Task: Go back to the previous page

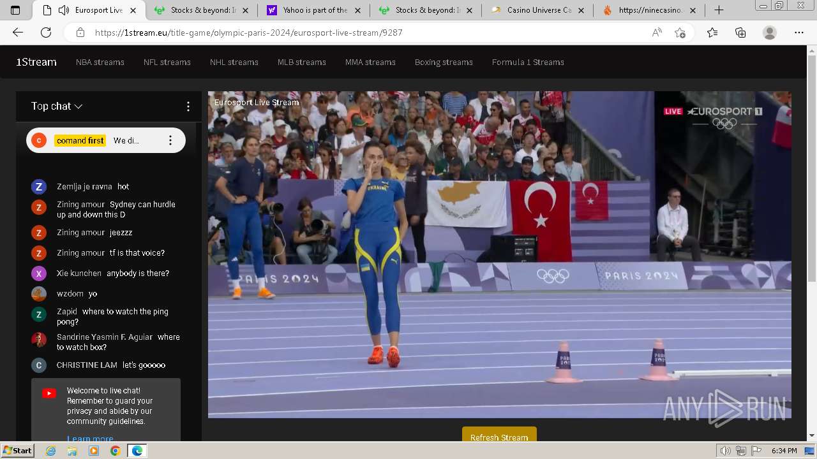Action: (x=18, y=33)
